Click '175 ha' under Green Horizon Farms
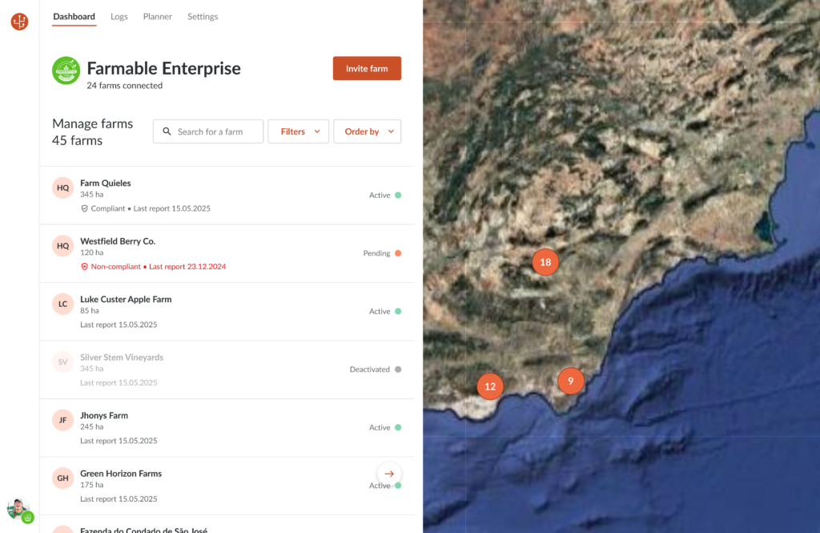 click(x=91, y=486)
